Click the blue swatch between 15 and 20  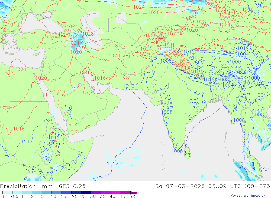point(67,193)
